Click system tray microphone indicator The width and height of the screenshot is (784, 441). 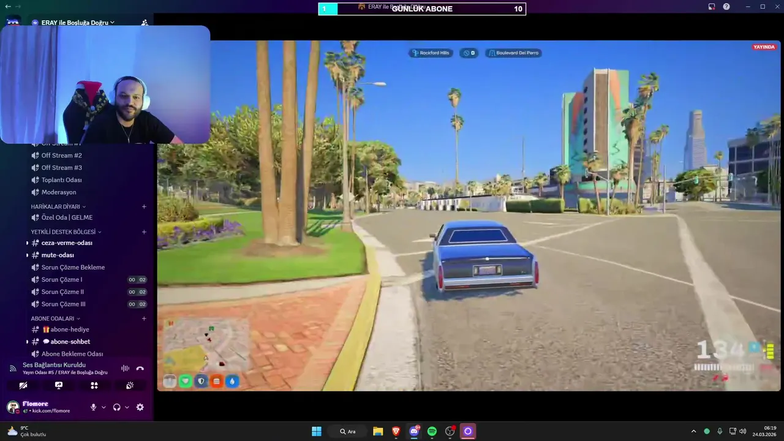pyautogui.click(x=720, y=431)
